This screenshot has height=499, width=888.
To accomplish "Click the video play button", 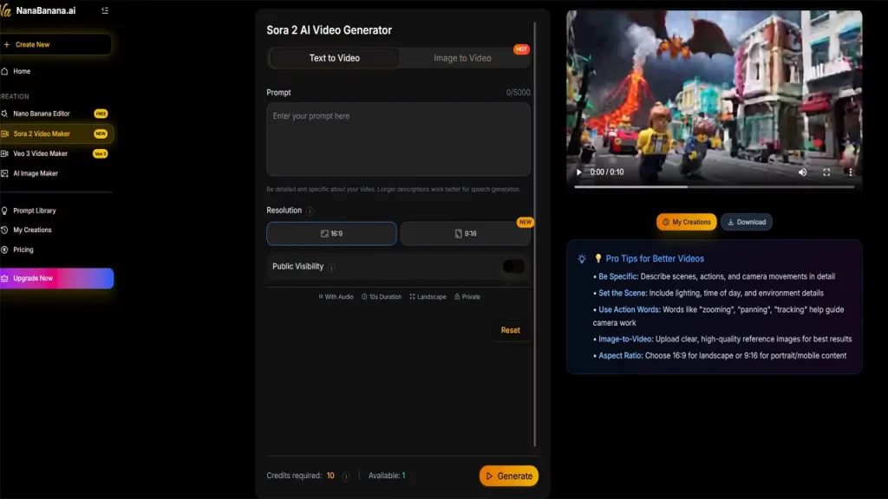I will [x=579, y=172].
